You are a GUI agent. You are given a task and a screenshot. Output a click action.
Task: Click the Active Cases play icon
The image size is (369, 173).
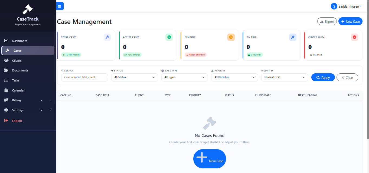[169, 37]
